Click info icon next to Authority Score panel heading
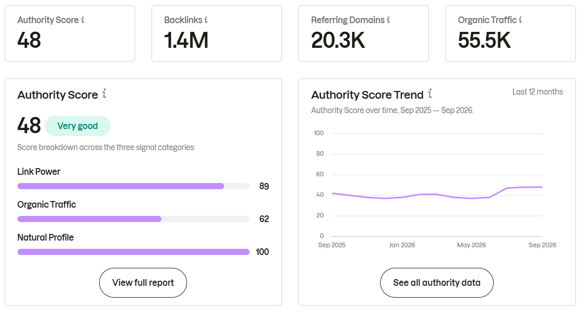The image size is (581, 311). click(104, 94)
